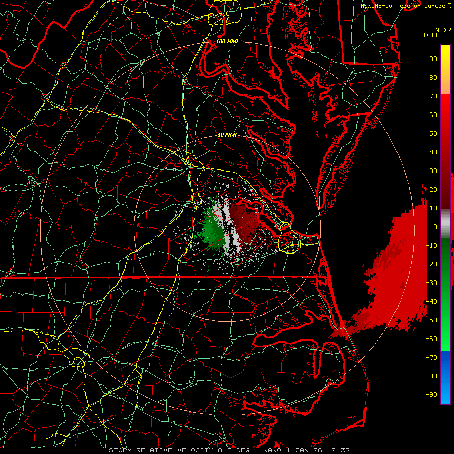Click the positive 70 value on velocity scale
The height and width of the screenshot is (454, 454).
point(433,96)
